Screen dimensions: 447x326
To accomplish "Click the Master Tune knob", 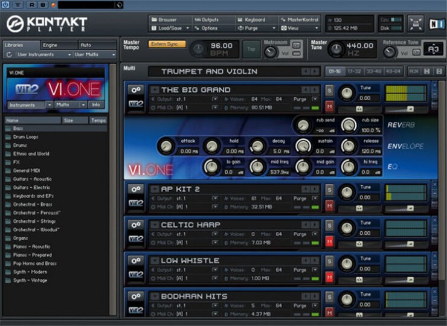I will click(x=336, y=49).
